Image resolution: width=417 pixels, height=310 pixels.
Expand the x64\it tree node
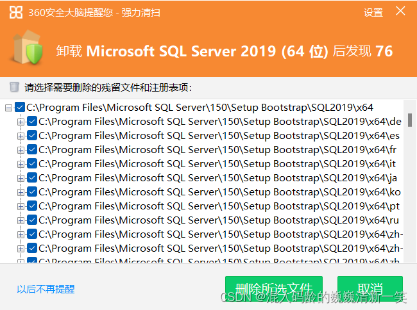[x=21, y=164]
